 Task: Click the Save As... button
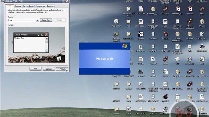pos(46,20)
